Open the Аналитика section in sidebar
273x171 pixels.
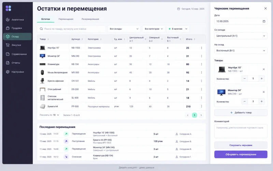17,19
